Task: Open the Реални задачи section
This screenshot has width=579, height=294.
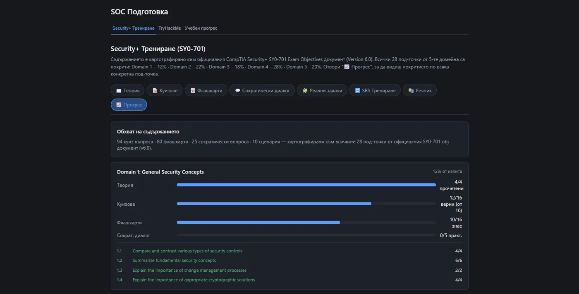Action: pos(322,90)
